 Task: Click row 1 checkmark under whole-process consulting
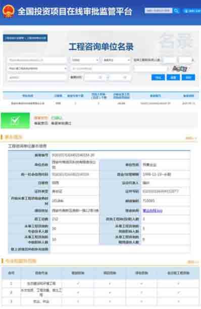(x=178, y=284)
